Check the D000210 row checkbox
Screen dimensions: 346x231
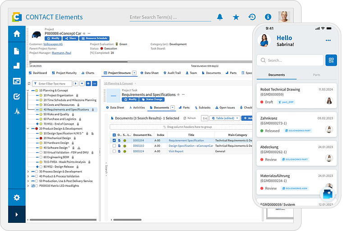tap(114, 146)
